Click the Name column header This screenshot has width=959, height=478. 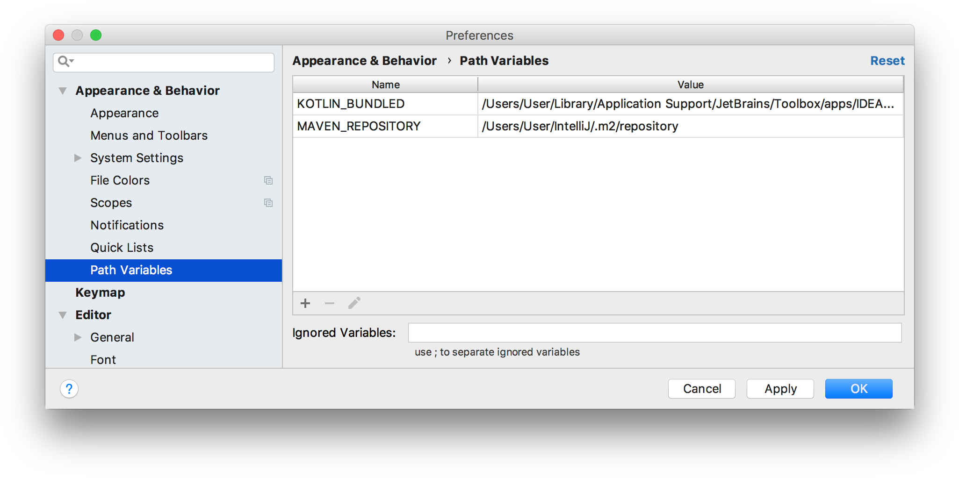[x=384, y=85]
